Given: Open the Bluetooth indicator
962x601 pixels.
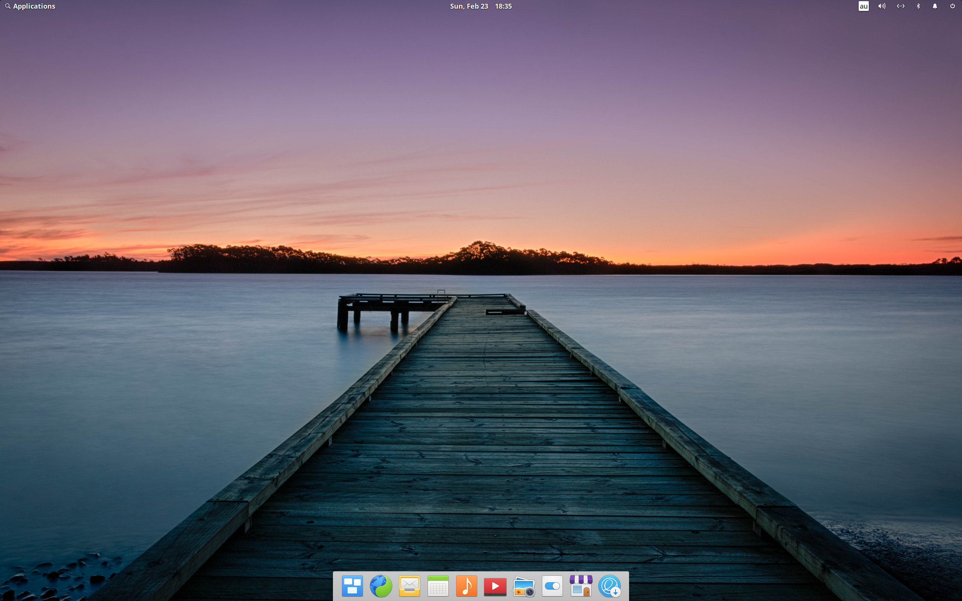Looking at the screenshot, I should click(x=918, y=6).
